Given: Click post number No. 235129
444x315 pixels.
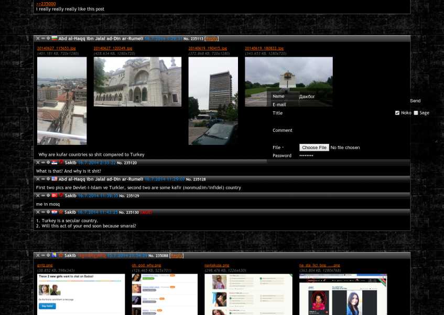Looking at the screenshot, I should tap(129, 196).
